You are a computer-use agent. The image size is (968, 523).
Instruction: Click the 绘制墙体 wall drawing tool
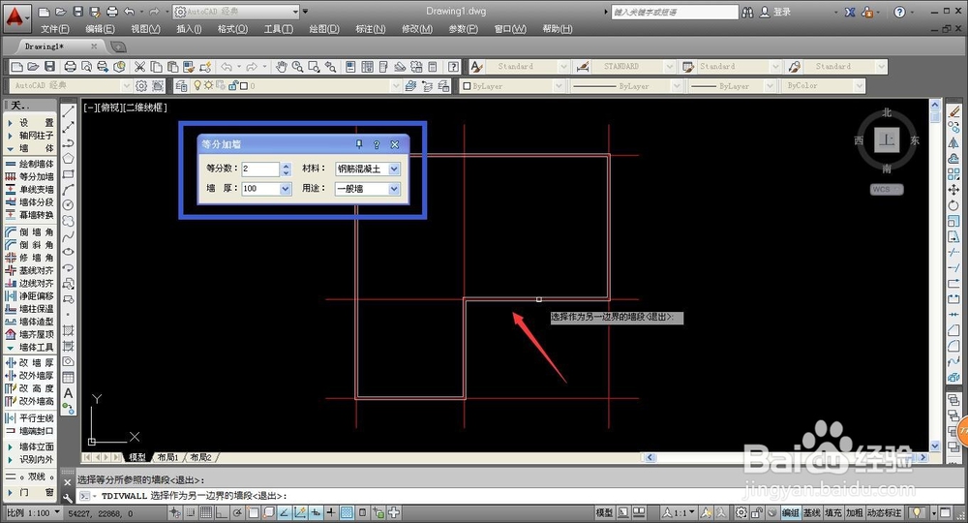30,164
